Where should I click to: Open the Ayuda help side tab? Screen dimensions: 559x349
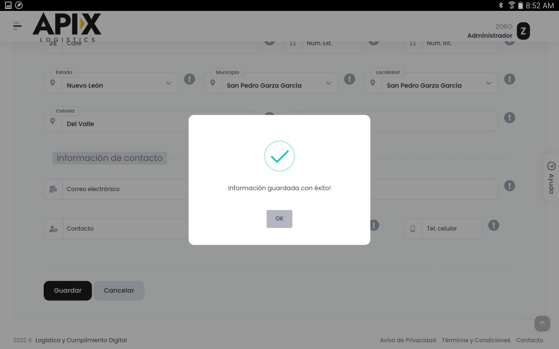pos(551,177)
